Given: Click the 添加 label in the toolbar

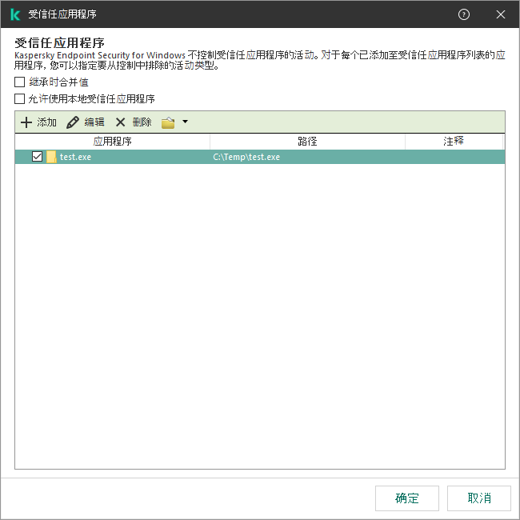Looking at the screenshot, I should point(46,122).
